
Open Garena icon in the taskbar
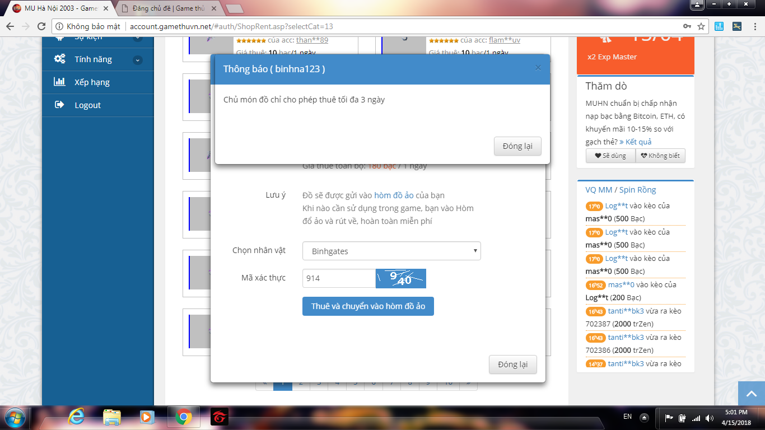219,417
